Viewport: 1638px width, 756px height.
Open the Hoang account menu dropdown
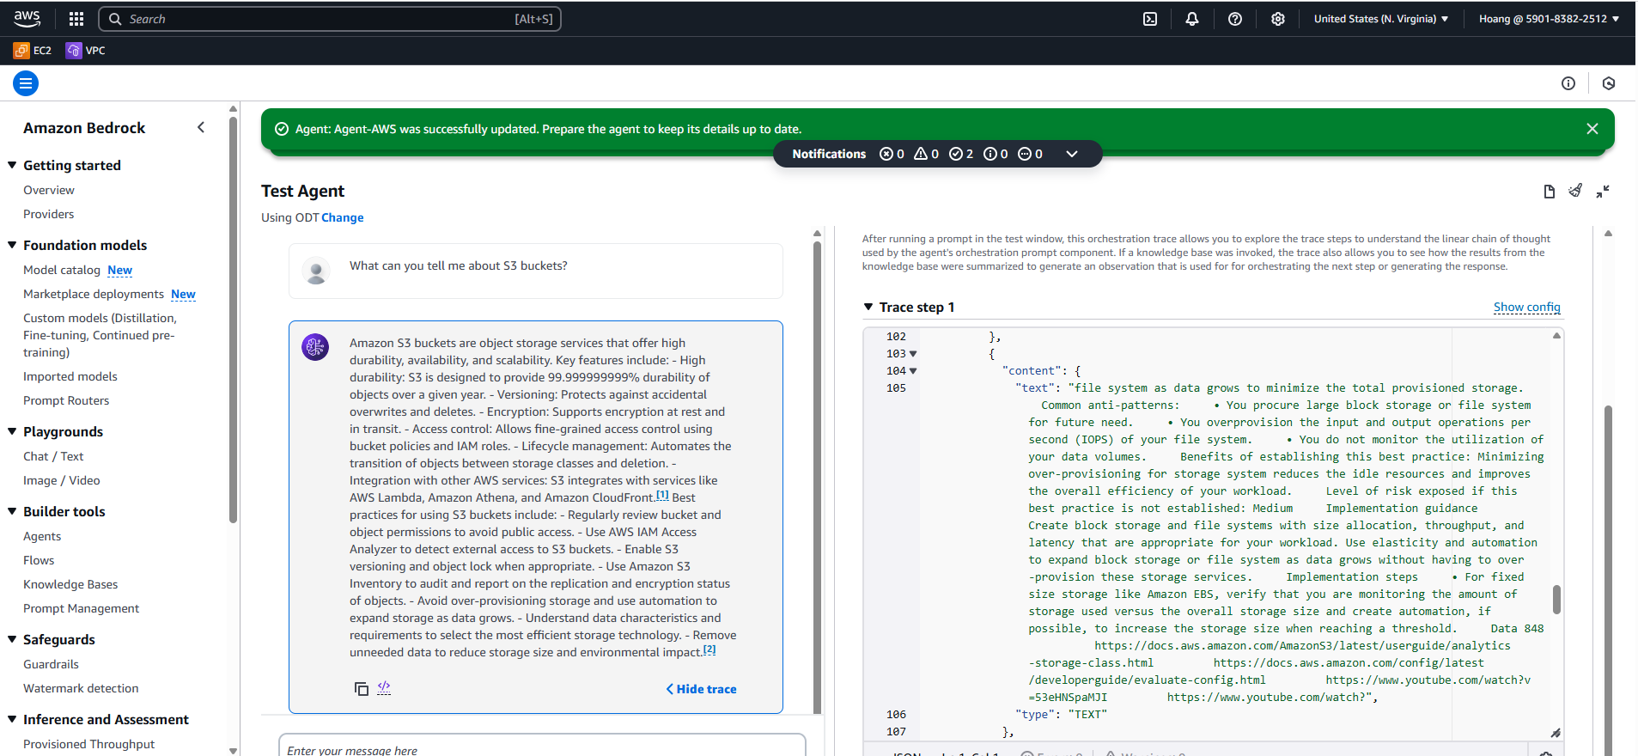1549,19
